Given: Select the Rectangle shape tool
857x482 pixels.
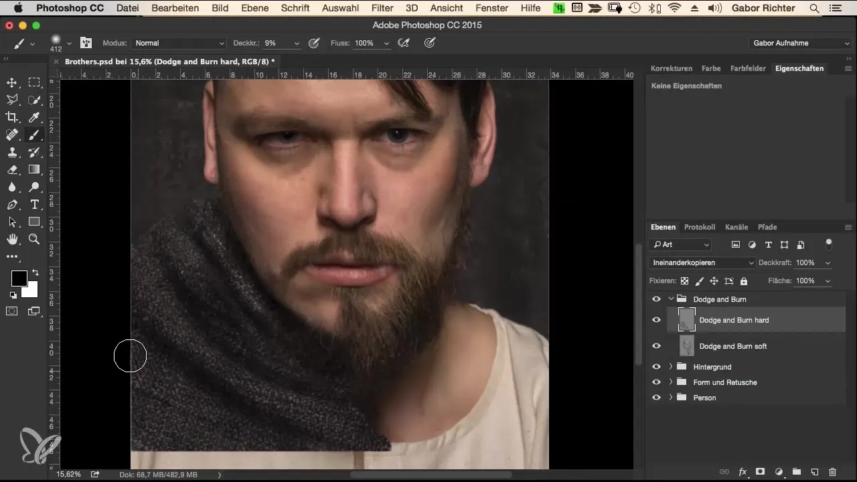Looking at the screenshot, I should click(34, 222).
